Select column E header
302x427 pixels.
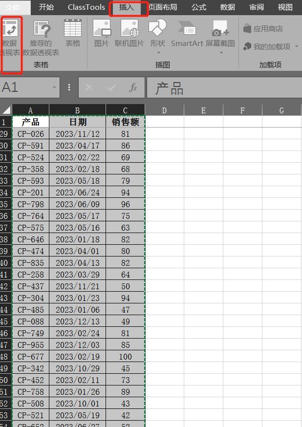(203, 110)
